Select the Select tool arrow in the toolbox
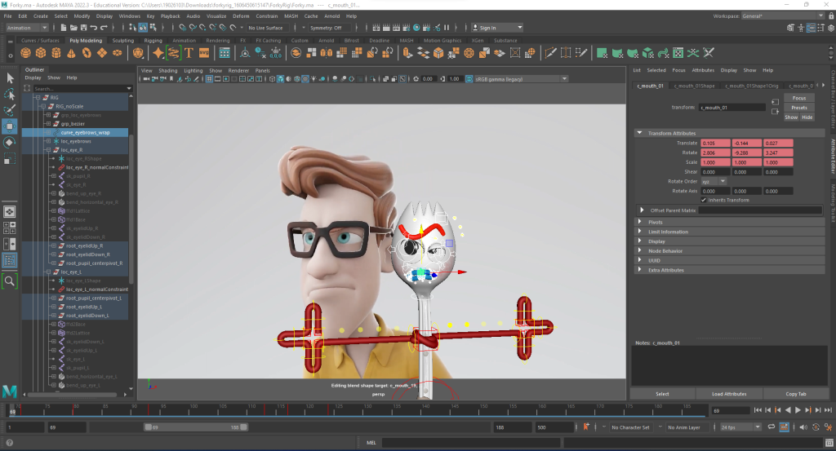The width and height of the screenshot is (836, 451). point(10,78)
